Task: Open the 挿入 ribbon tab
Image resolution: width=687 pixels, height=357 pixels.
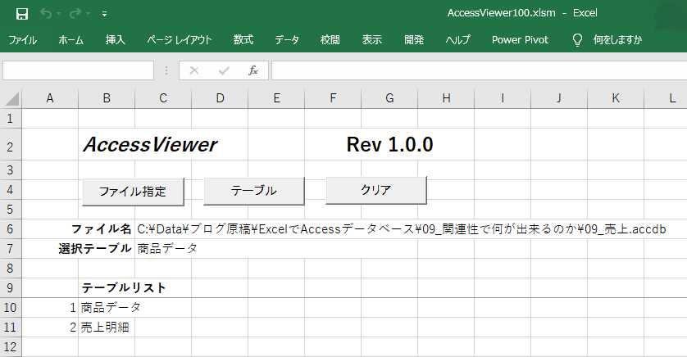Action: (116, 40)
